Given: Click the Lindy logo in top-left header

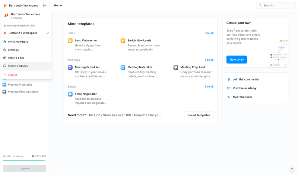Looking at the screenshot, I should (x=5, y=6).
